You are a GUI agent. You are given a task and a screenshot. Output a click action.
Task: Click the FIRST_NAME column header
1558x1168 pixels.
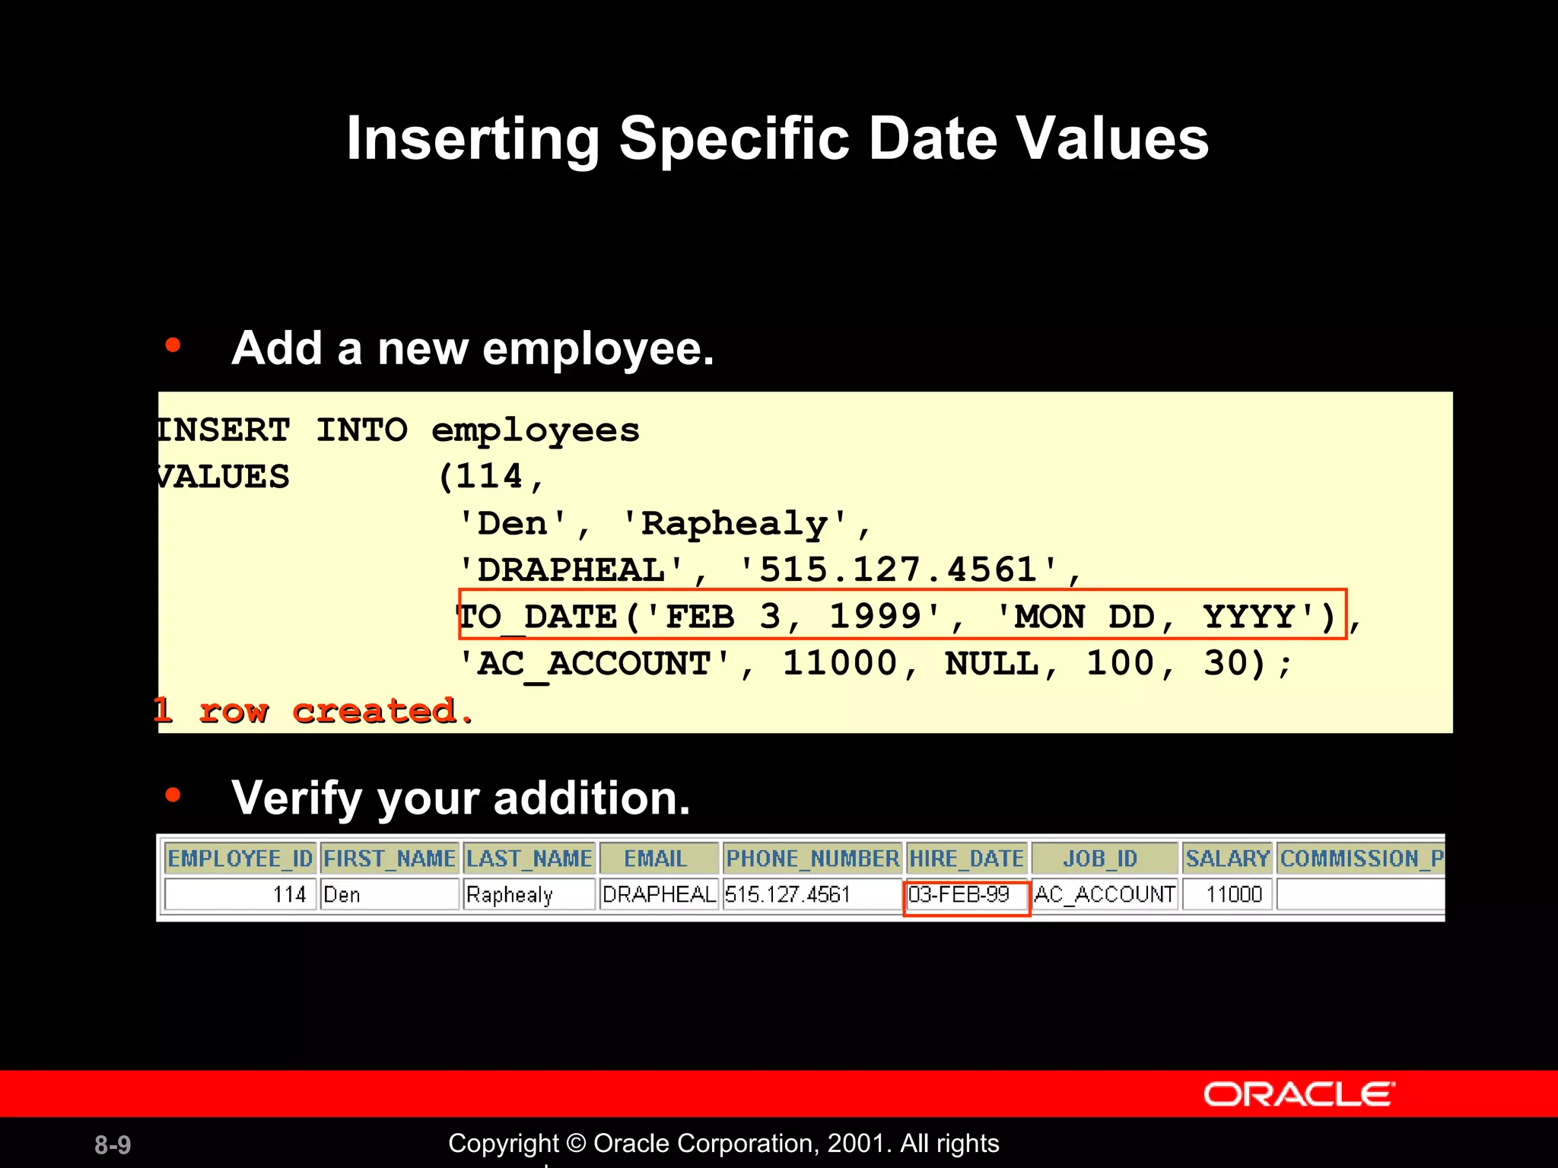[x=389, y=859]
